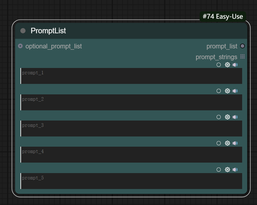
Task: Toggle the circle above prompt_4 field
Action: [219, 143]
